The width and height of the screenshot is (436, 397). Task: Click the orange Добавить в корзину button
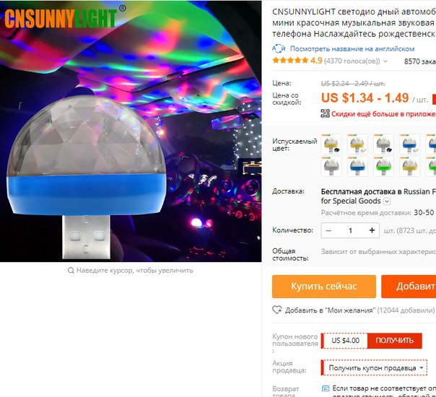[x=409, y=287]
